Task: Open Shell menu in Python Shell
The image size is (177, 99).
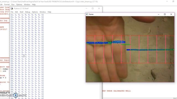Action: 22,12
